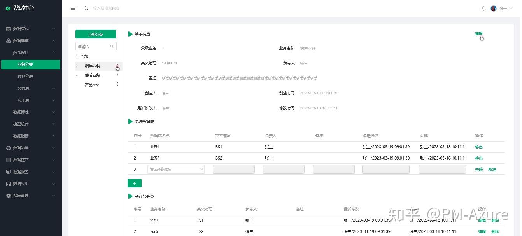Click the 数据治理 sidebar icon
Image resolution: width=522 pixels, height=236 pixels.
pos(8,148)
